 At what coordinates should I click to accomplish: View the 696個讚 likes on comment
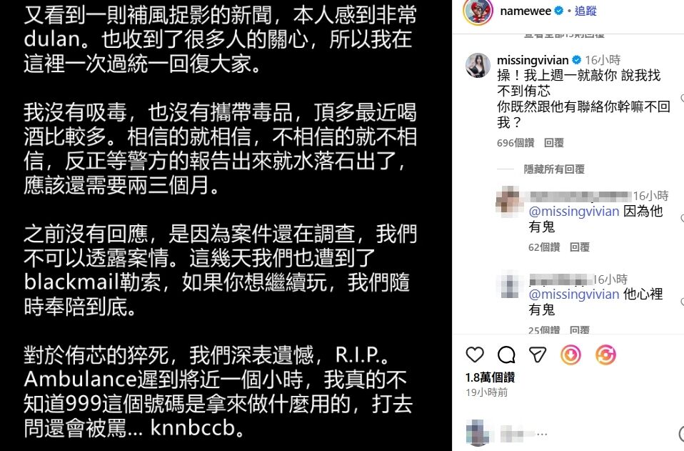(x=515, y=143)
